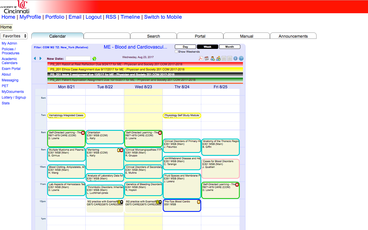Open Cases for Blood Disorders event on Friday

(x=221, y=169)
